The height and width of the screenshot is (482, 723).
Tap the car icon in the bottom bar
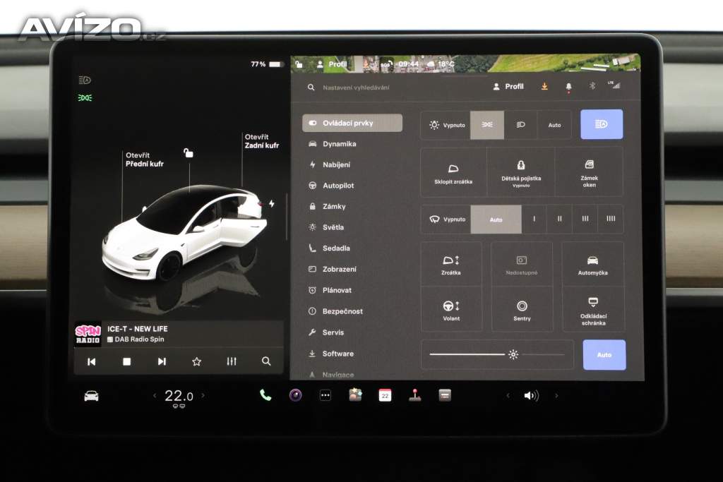(x=91, y=396)
